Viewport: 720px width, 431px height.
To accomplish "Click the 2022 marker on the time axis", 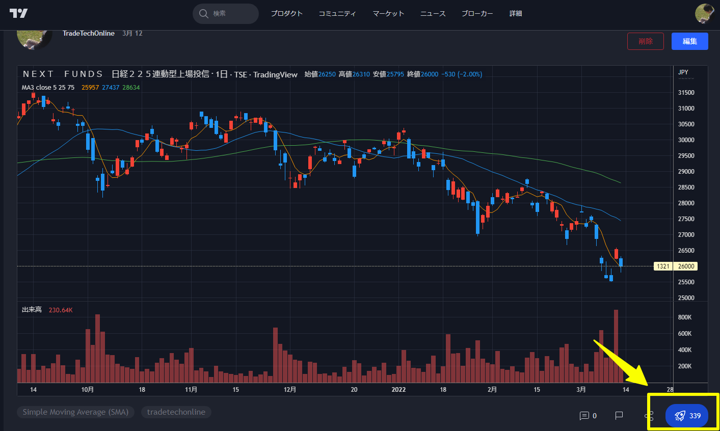I will tap(398, 390).
